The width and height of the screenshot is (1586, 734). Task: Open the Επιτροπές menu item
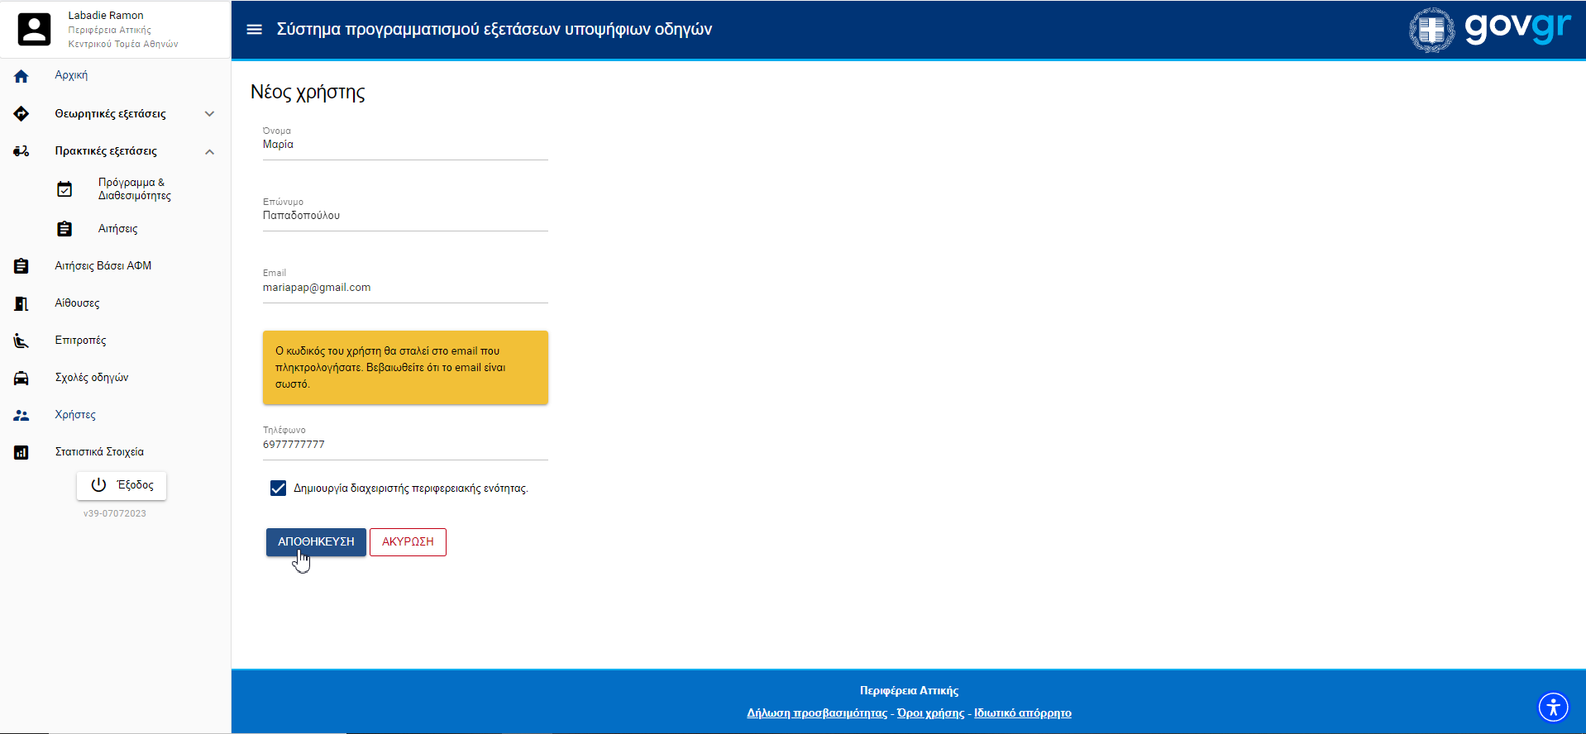(80, 341)
